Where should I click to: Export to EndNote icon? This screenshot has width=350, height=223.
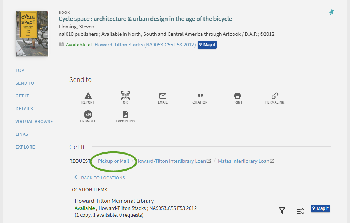click(88, 115)
